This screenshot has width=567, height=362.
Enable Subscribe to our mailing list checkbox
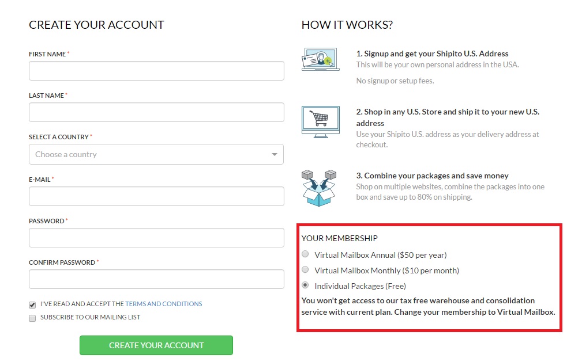tap(32, 318)
